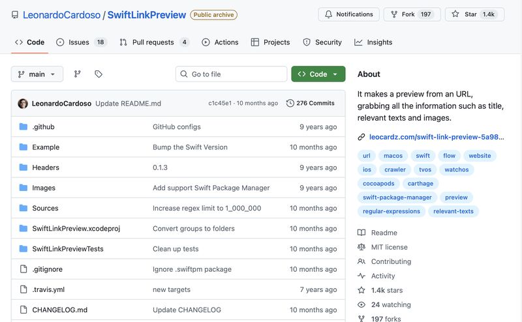This screenshot has width=522, height=322.
Task: Open the .travis.yml file name
Action: tap(48, 289)
